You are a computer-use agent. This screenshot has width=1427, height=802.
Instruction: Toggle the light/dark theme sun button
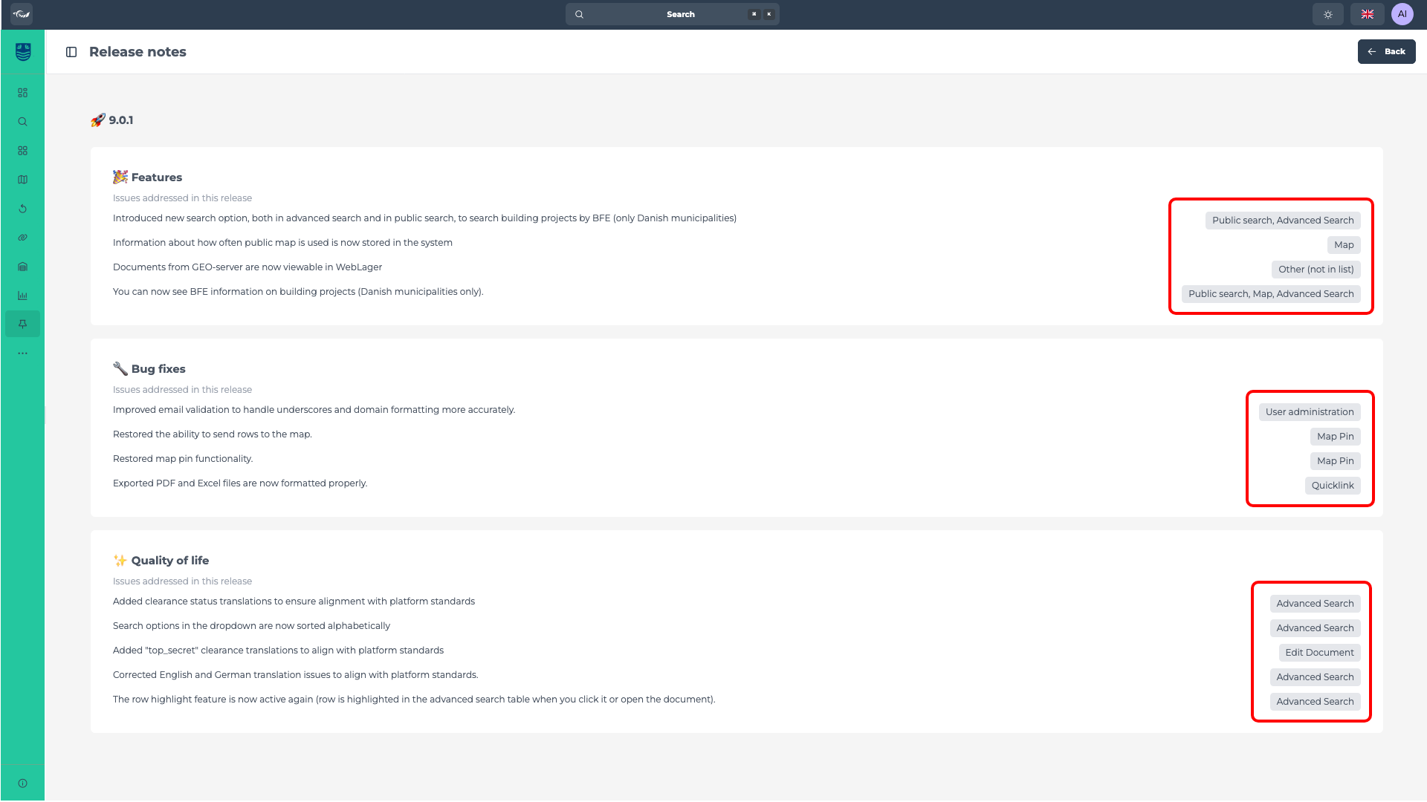pyautogui.click(x=1327, y=14)
